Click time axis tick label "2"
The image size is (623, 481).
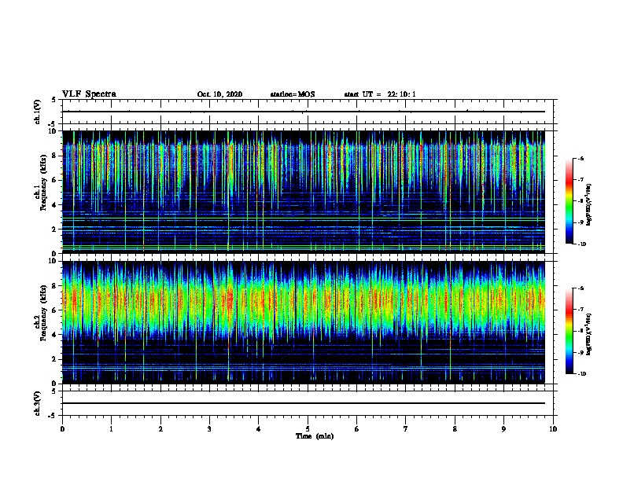point(160,429)
